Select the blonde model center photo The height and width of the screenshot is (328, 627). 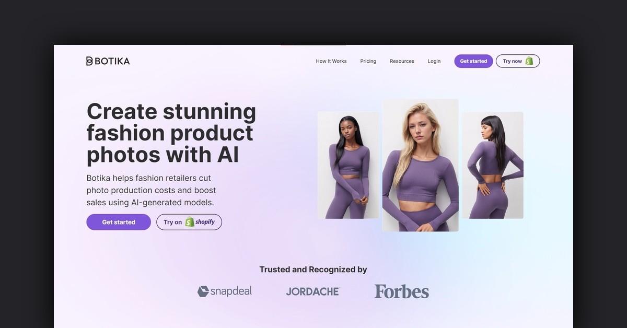421,165
